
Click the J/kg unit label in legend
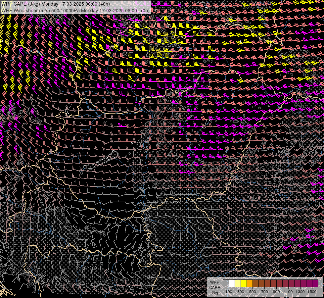pos(214,293)
